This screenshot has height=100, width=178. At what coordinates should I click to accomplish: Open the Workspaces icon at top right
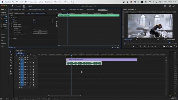165,6
